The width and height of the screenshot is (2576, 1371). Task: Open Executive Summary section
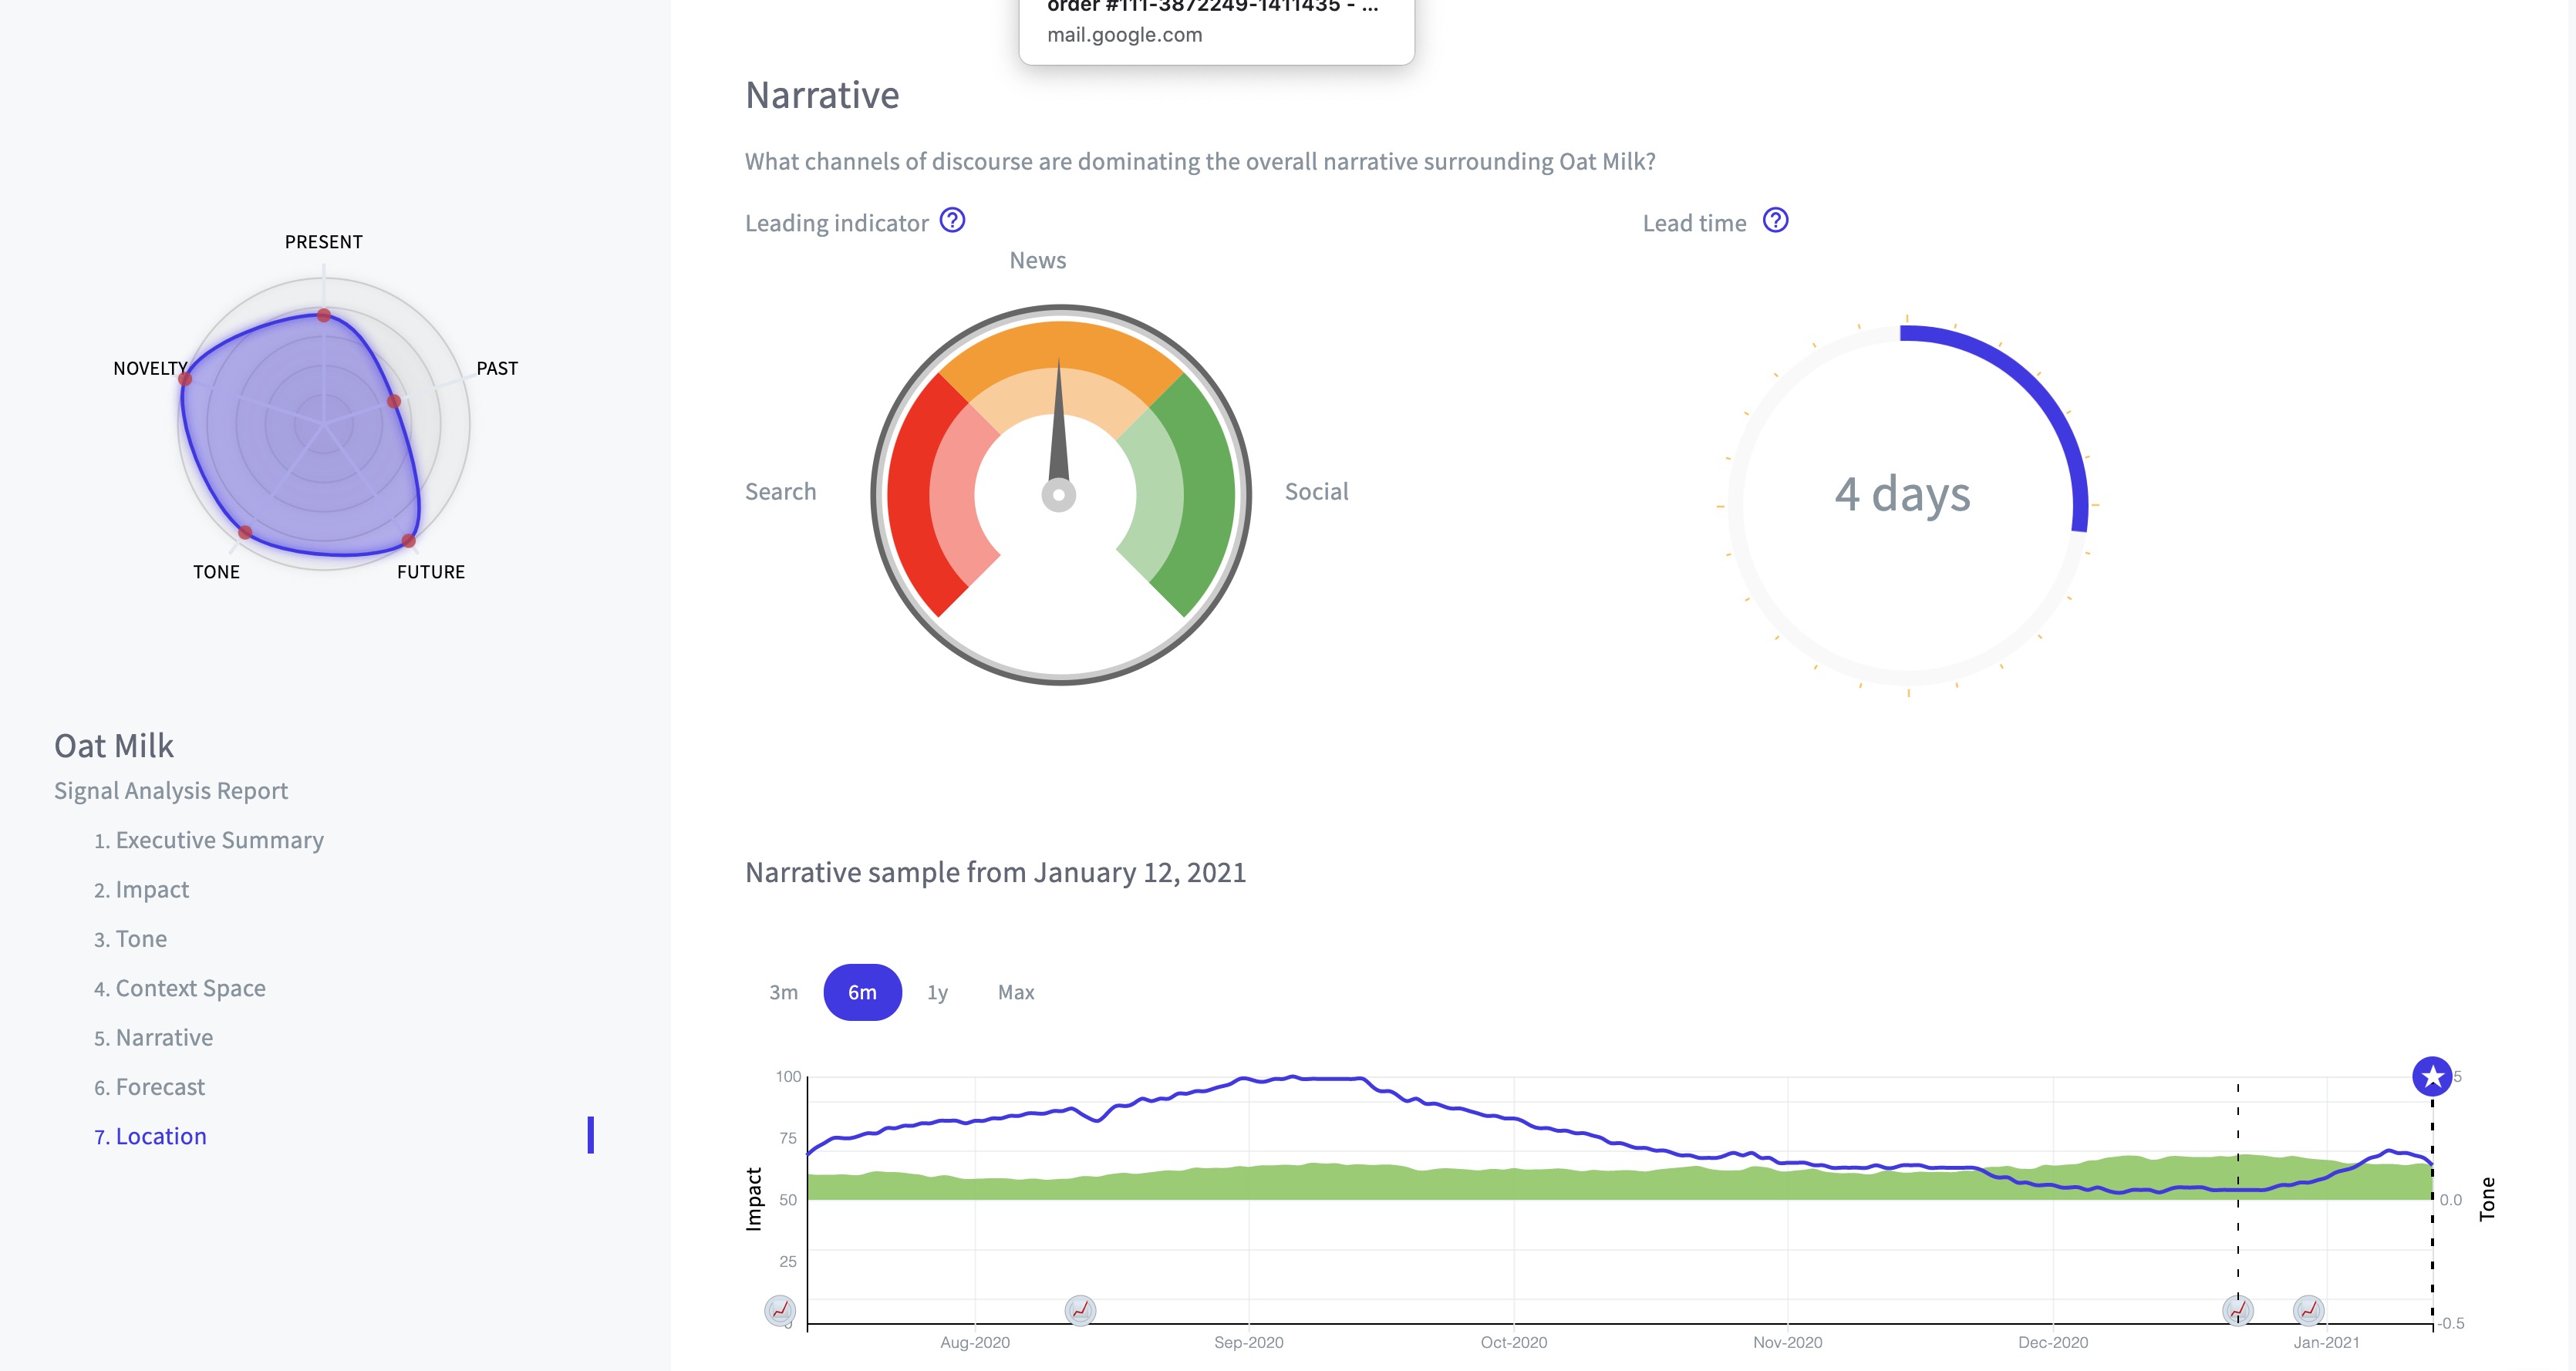coord(219,840)
